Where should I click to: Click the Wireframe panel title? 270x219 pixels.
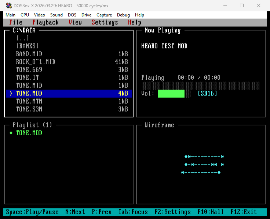[x=159, y=125]
